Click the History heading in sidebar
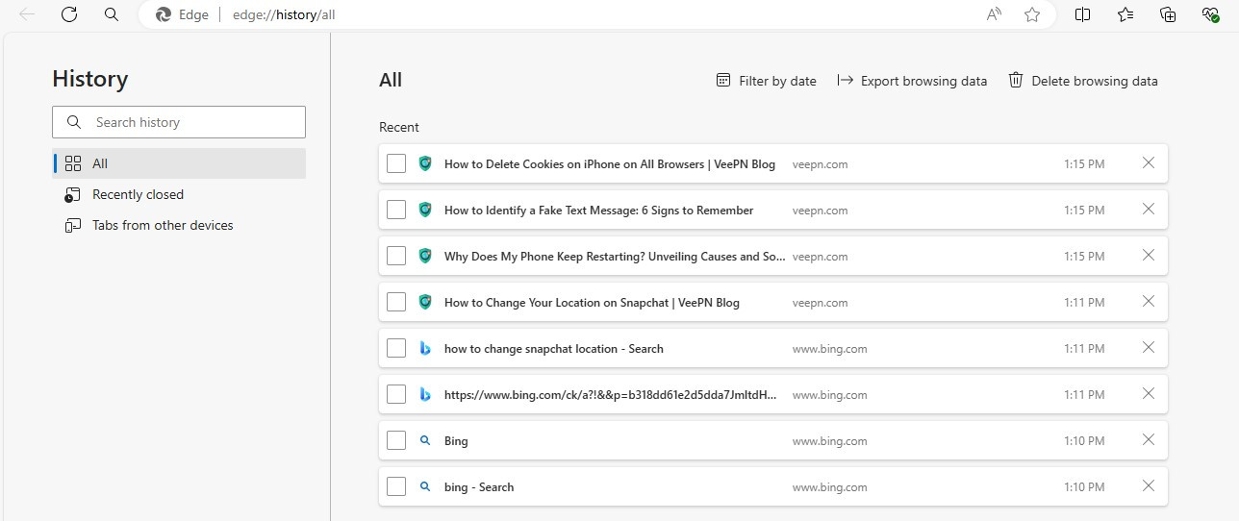 90,79
